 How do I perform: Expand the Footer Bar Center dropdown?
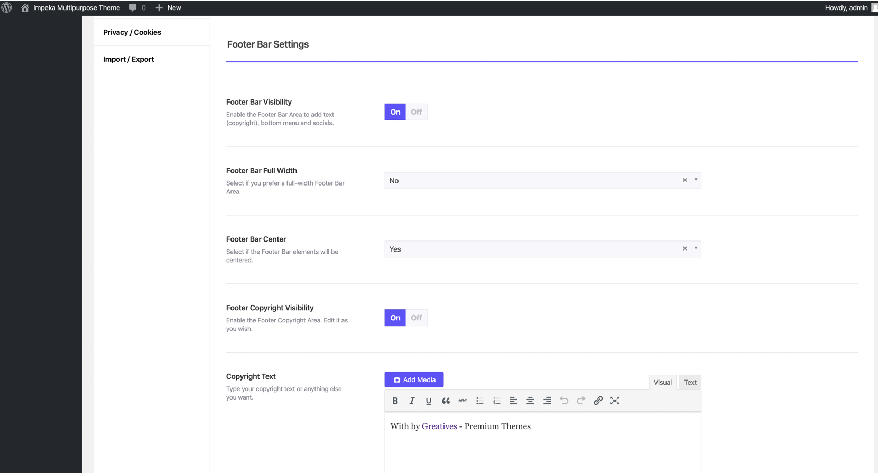(x=696, y=249)
